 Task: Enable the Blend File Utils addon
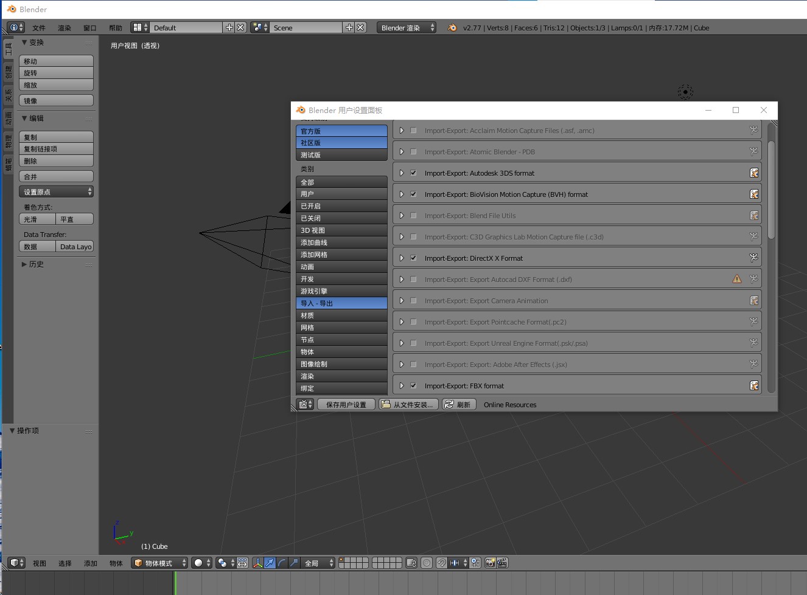413,215
